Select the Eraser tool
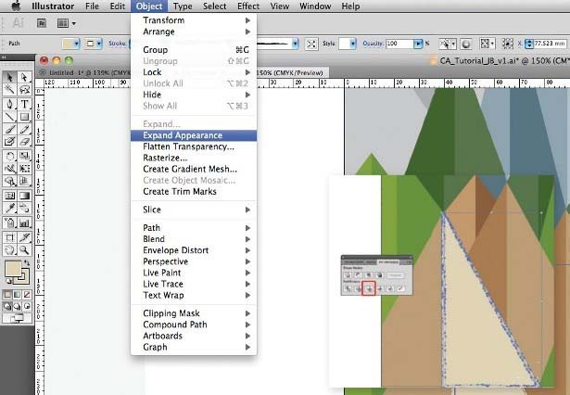This screenshot has height=395, width=570. tap(24, 142)
